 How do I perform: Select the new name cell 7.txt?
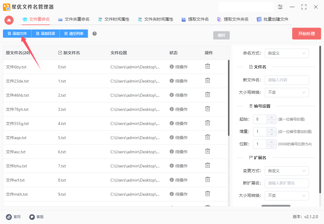click(62, 166)
